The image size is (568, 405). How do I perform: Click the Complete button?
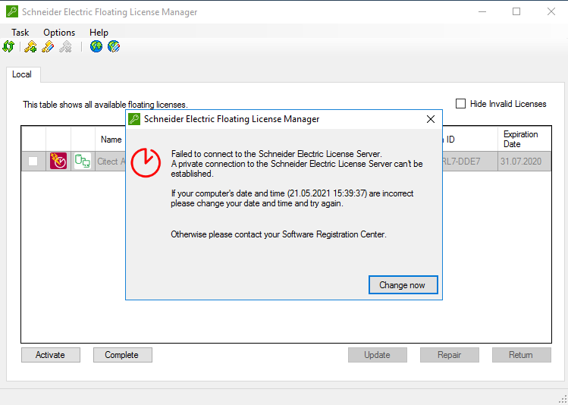point(122,355)
